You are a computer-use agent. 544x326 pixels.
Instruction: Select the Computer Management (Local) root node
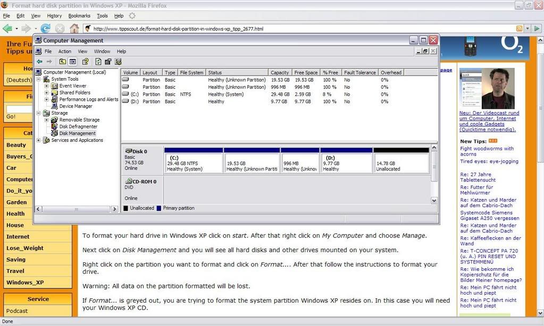74,72
